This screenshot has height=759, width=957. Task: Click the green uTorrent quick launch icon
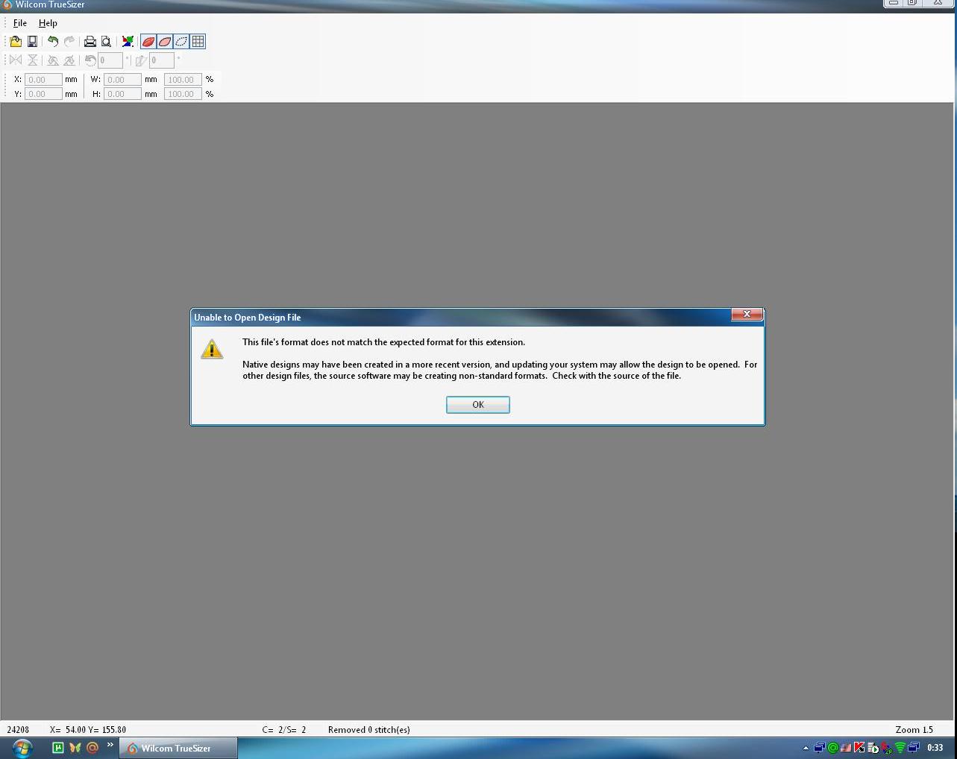click(58, 747)
